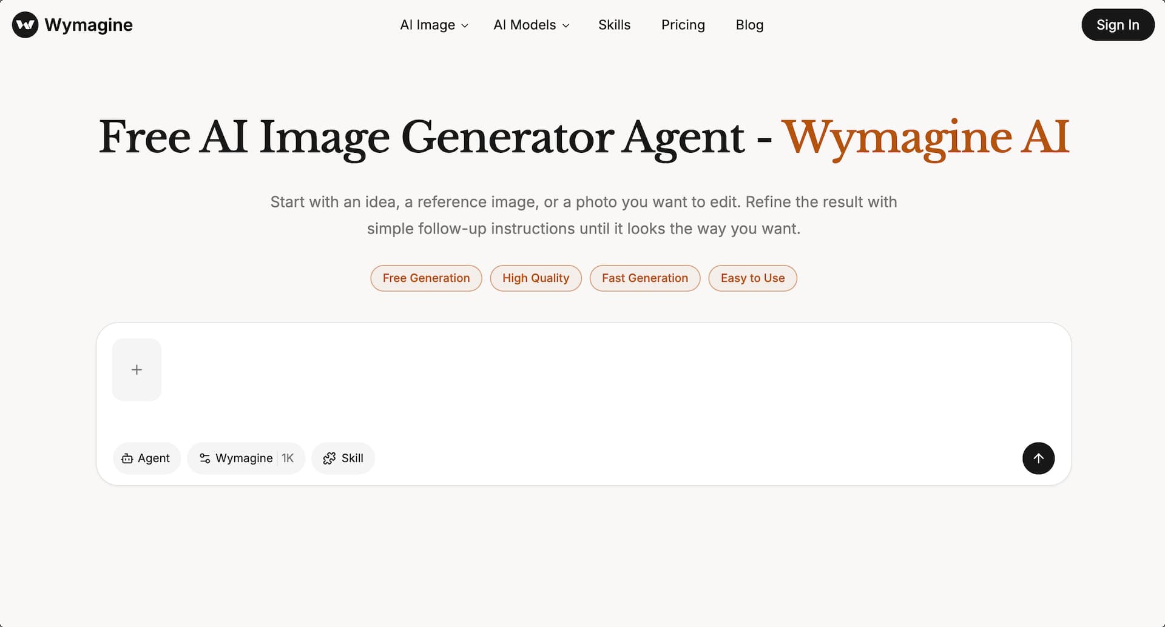Click the Wymagine brand name text
This screenshot has width=1165, height=627.
point(89,25)
